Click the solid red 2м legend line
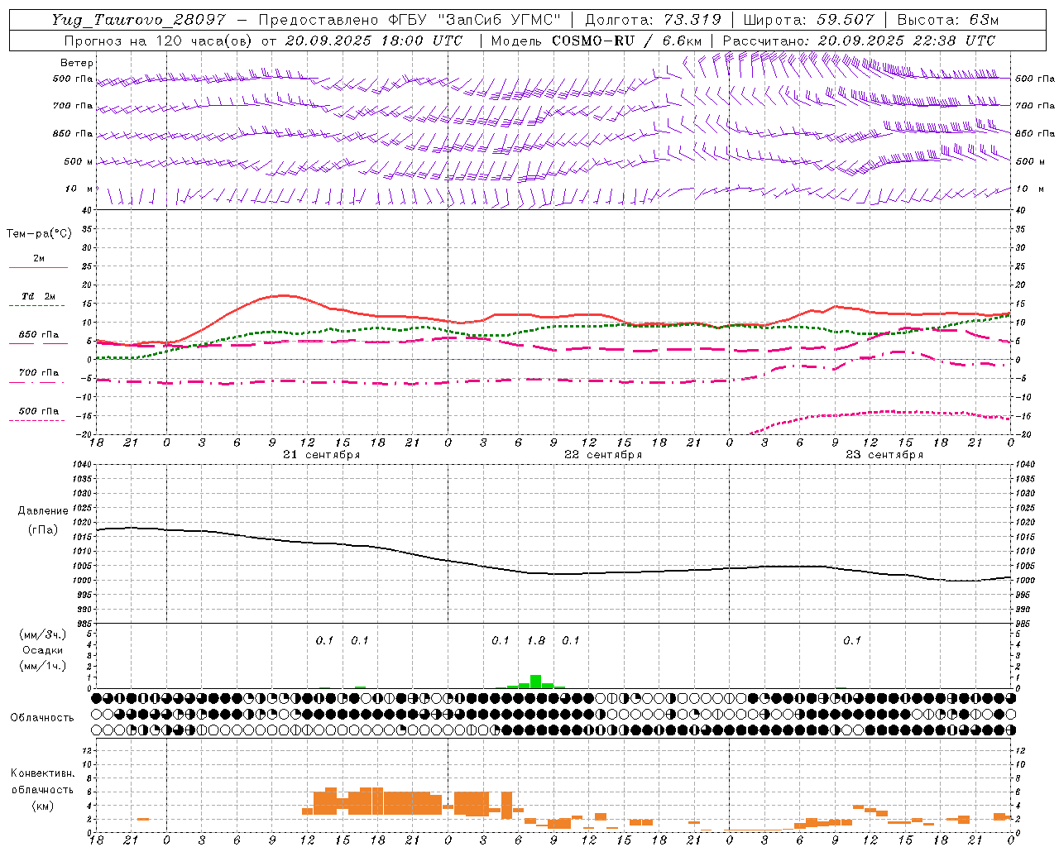1059x847 pixels. (38, 267)
